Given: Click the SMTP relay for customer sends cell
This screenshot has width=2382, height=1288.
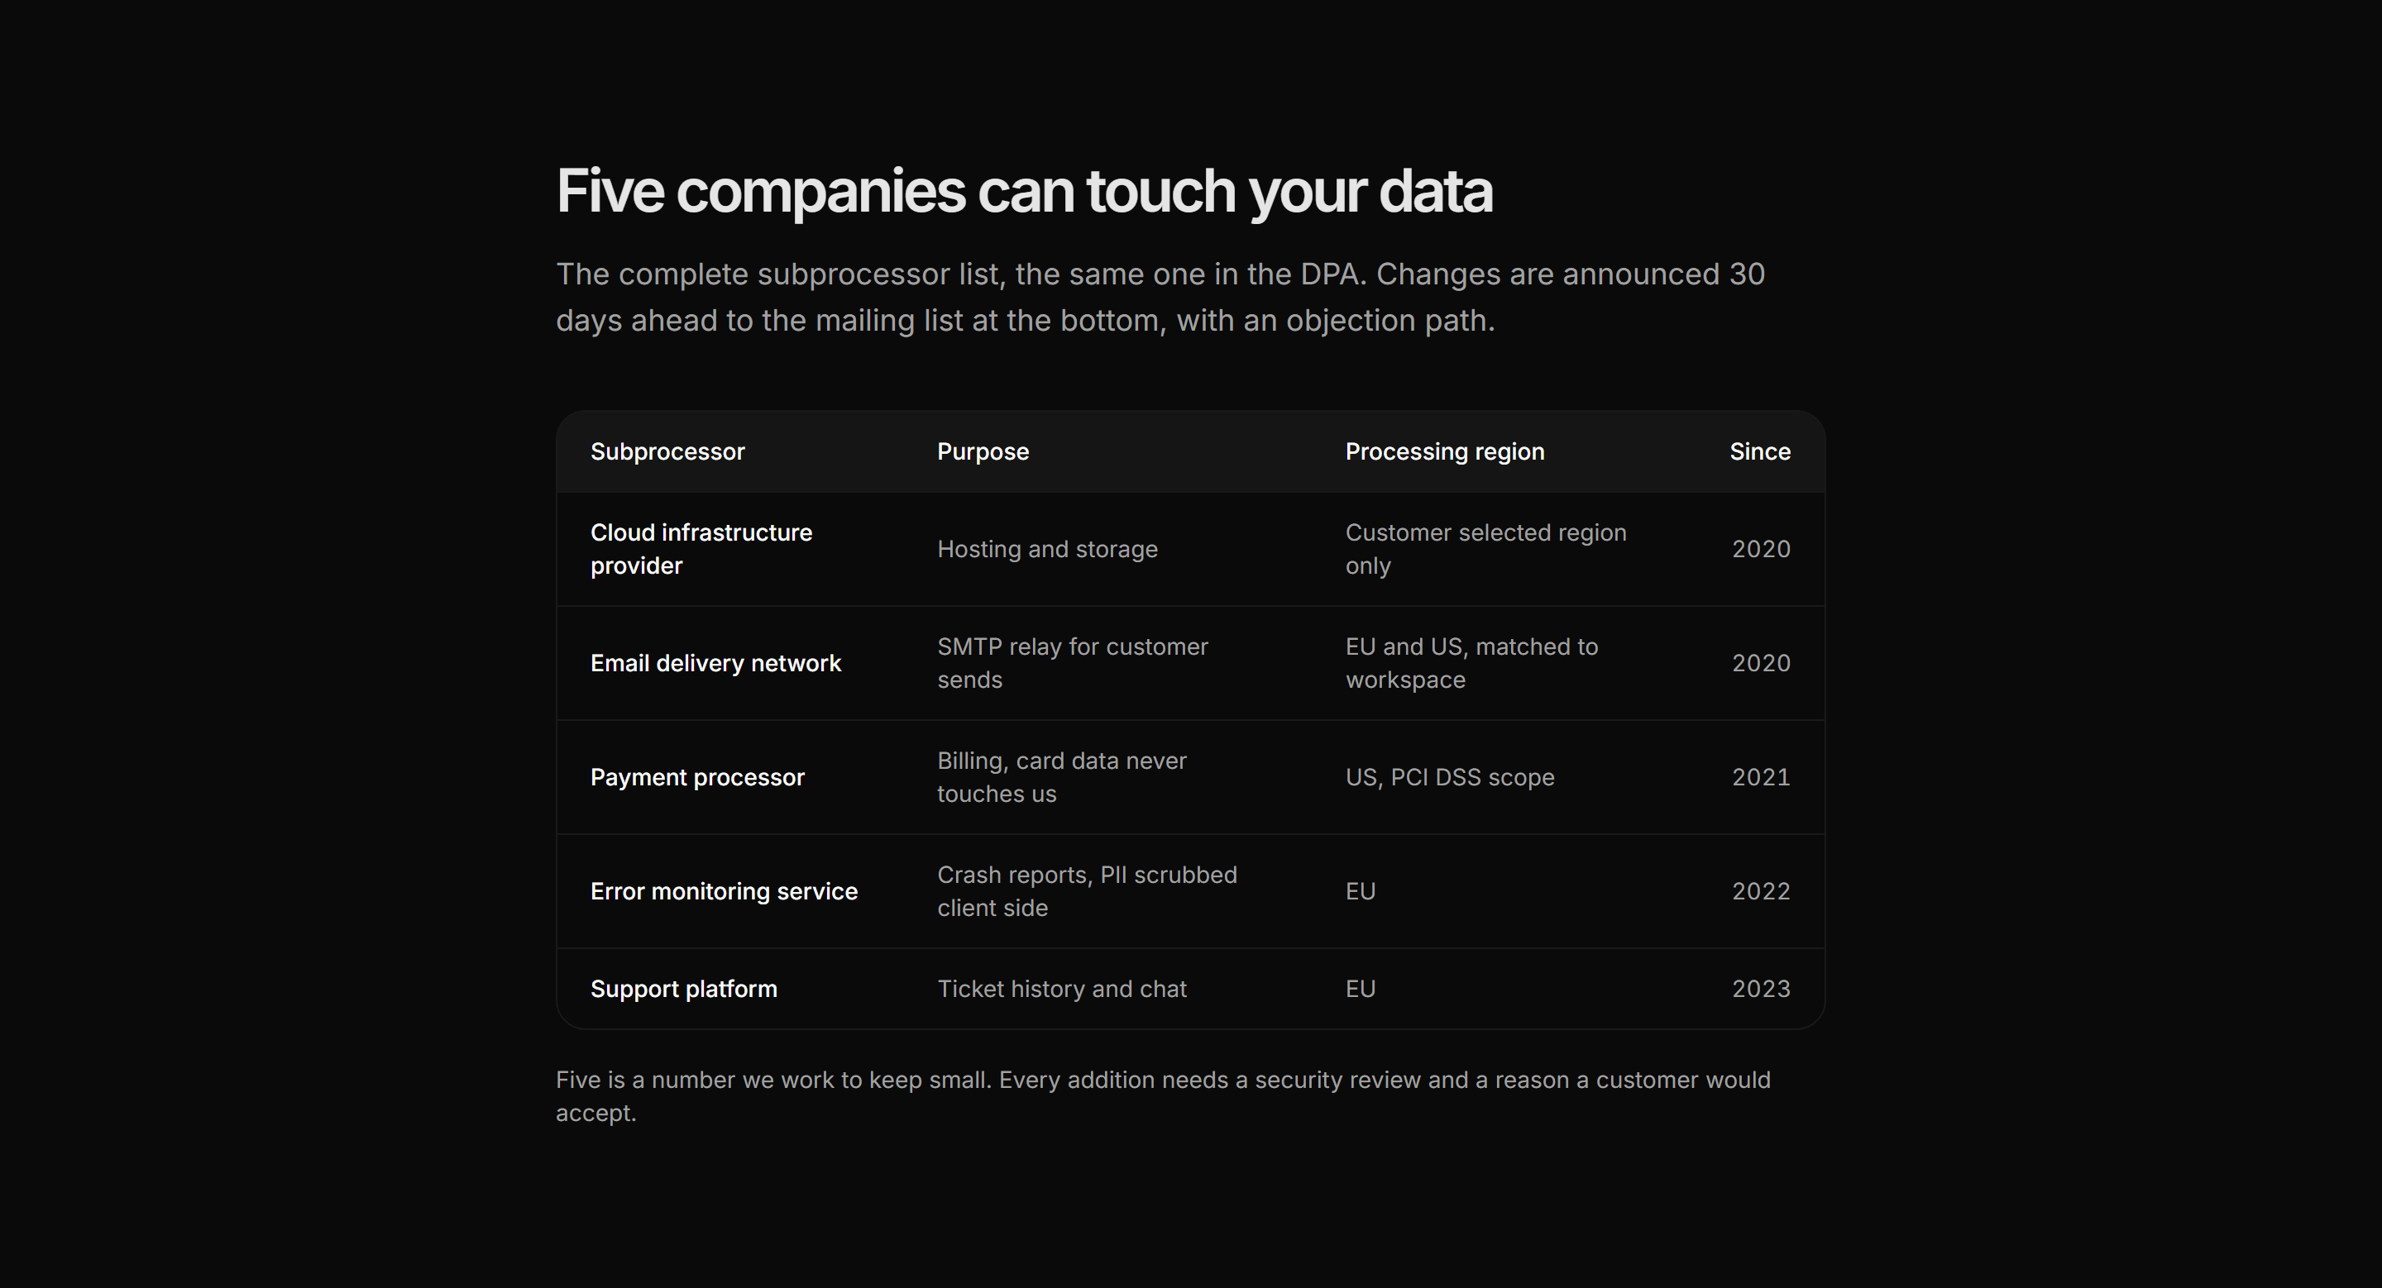Looking at the screenshot, I should click(1072, 663).
